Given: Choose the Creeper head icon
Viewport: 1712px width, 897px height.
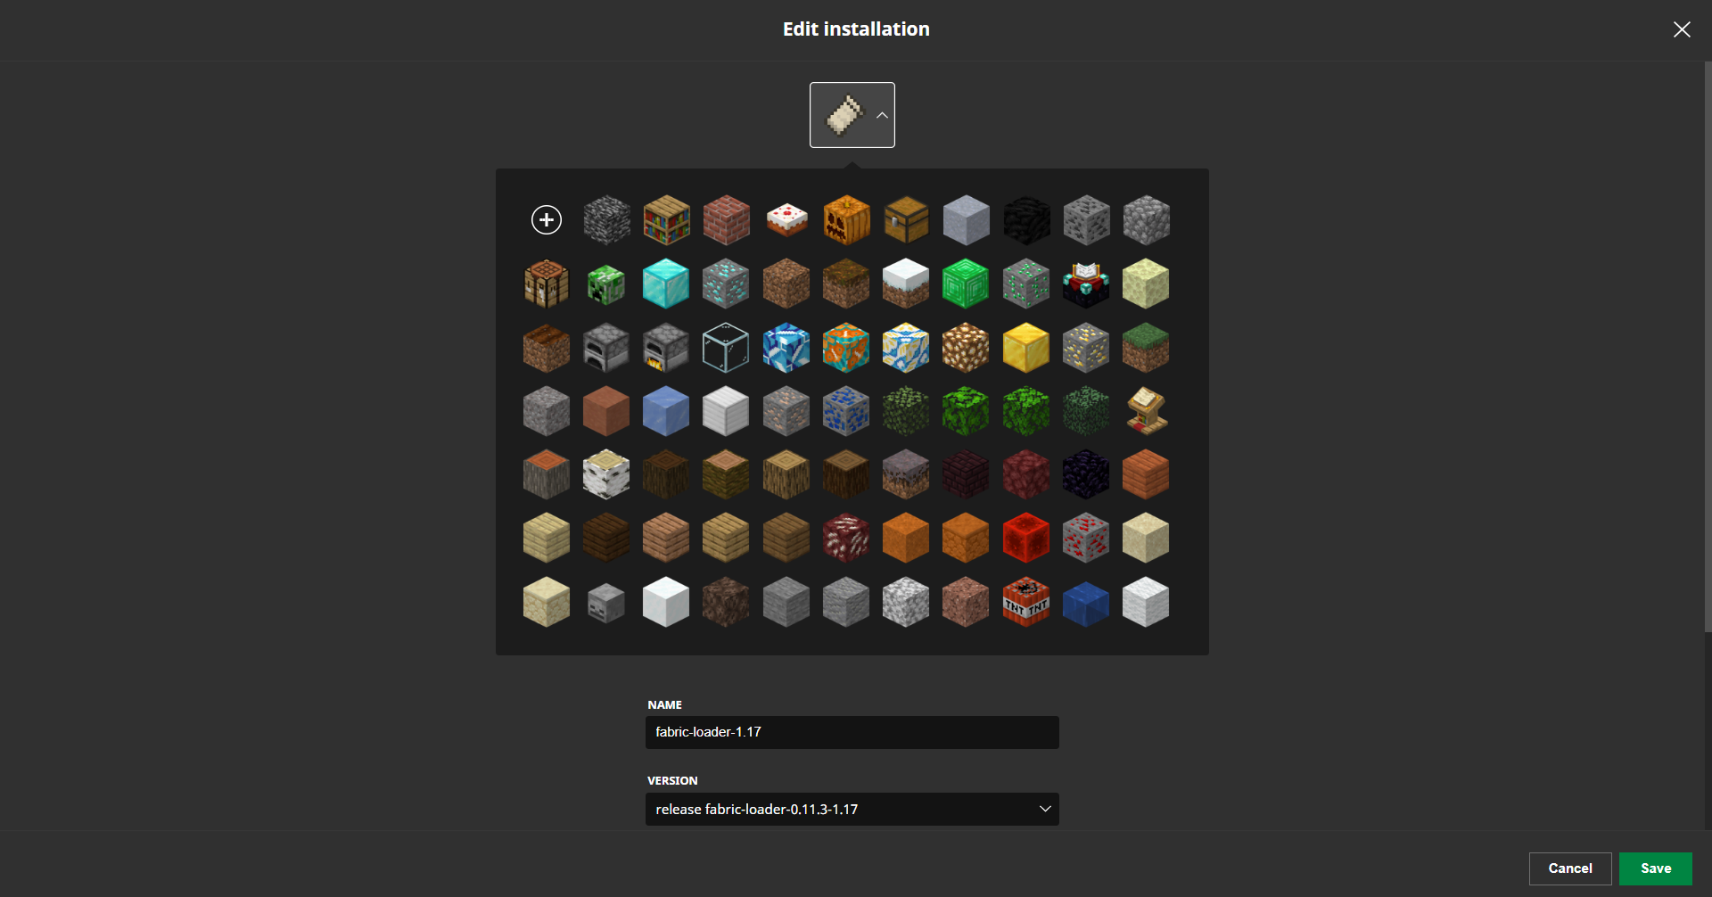Looking at the screenshot, I should (606, 284).
